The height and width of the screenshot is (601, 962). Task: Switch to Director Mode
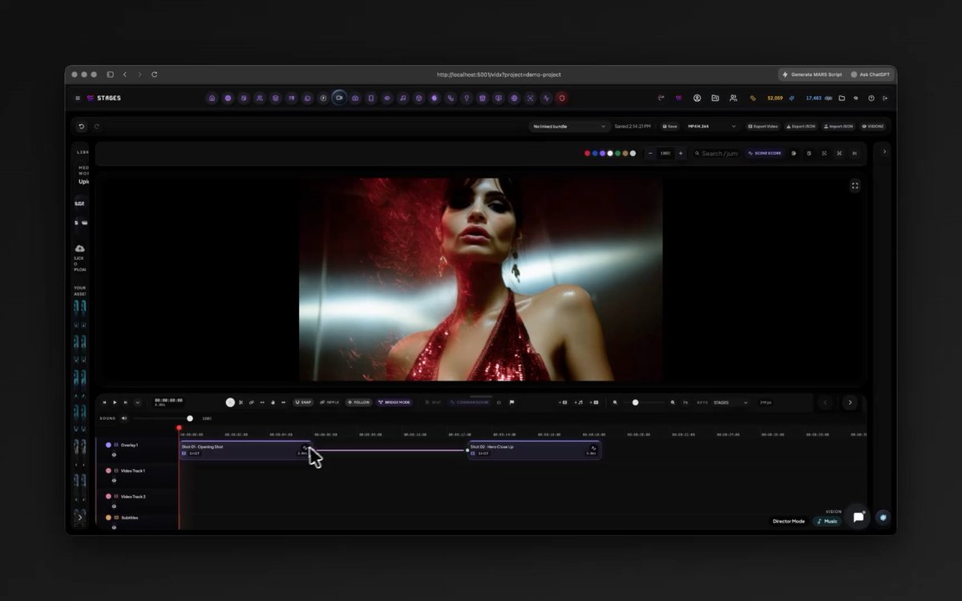coord(788,521)
